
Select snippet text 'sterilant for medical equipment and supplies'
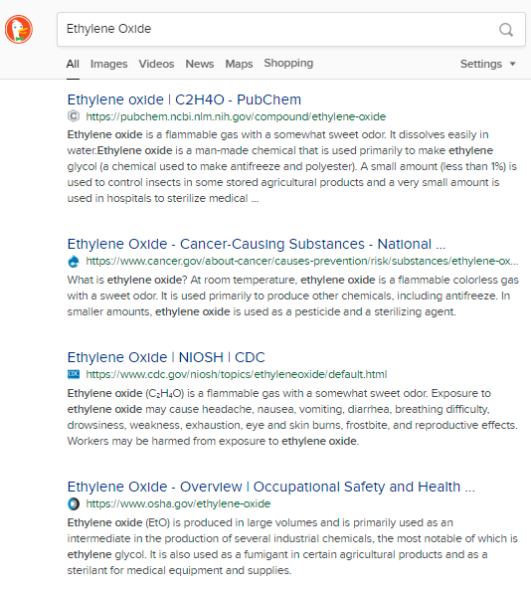click(179, 570)
